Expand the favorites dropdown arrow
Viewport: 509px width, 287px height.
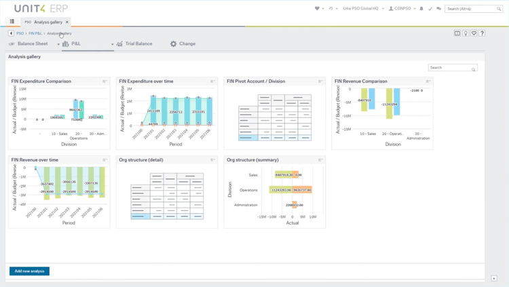coord(323,9)
